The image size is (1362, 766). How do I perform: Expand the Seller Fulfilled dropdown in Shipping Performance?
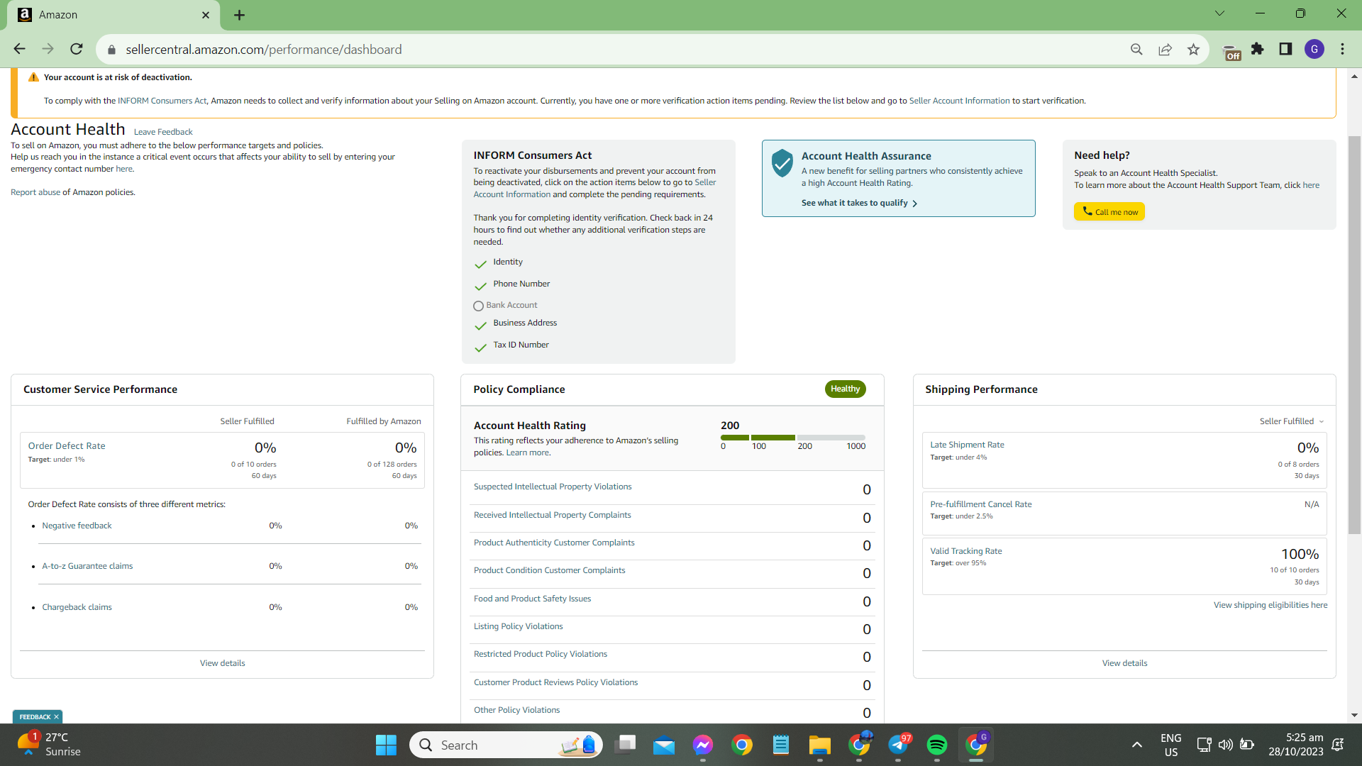pos(1292,421)
